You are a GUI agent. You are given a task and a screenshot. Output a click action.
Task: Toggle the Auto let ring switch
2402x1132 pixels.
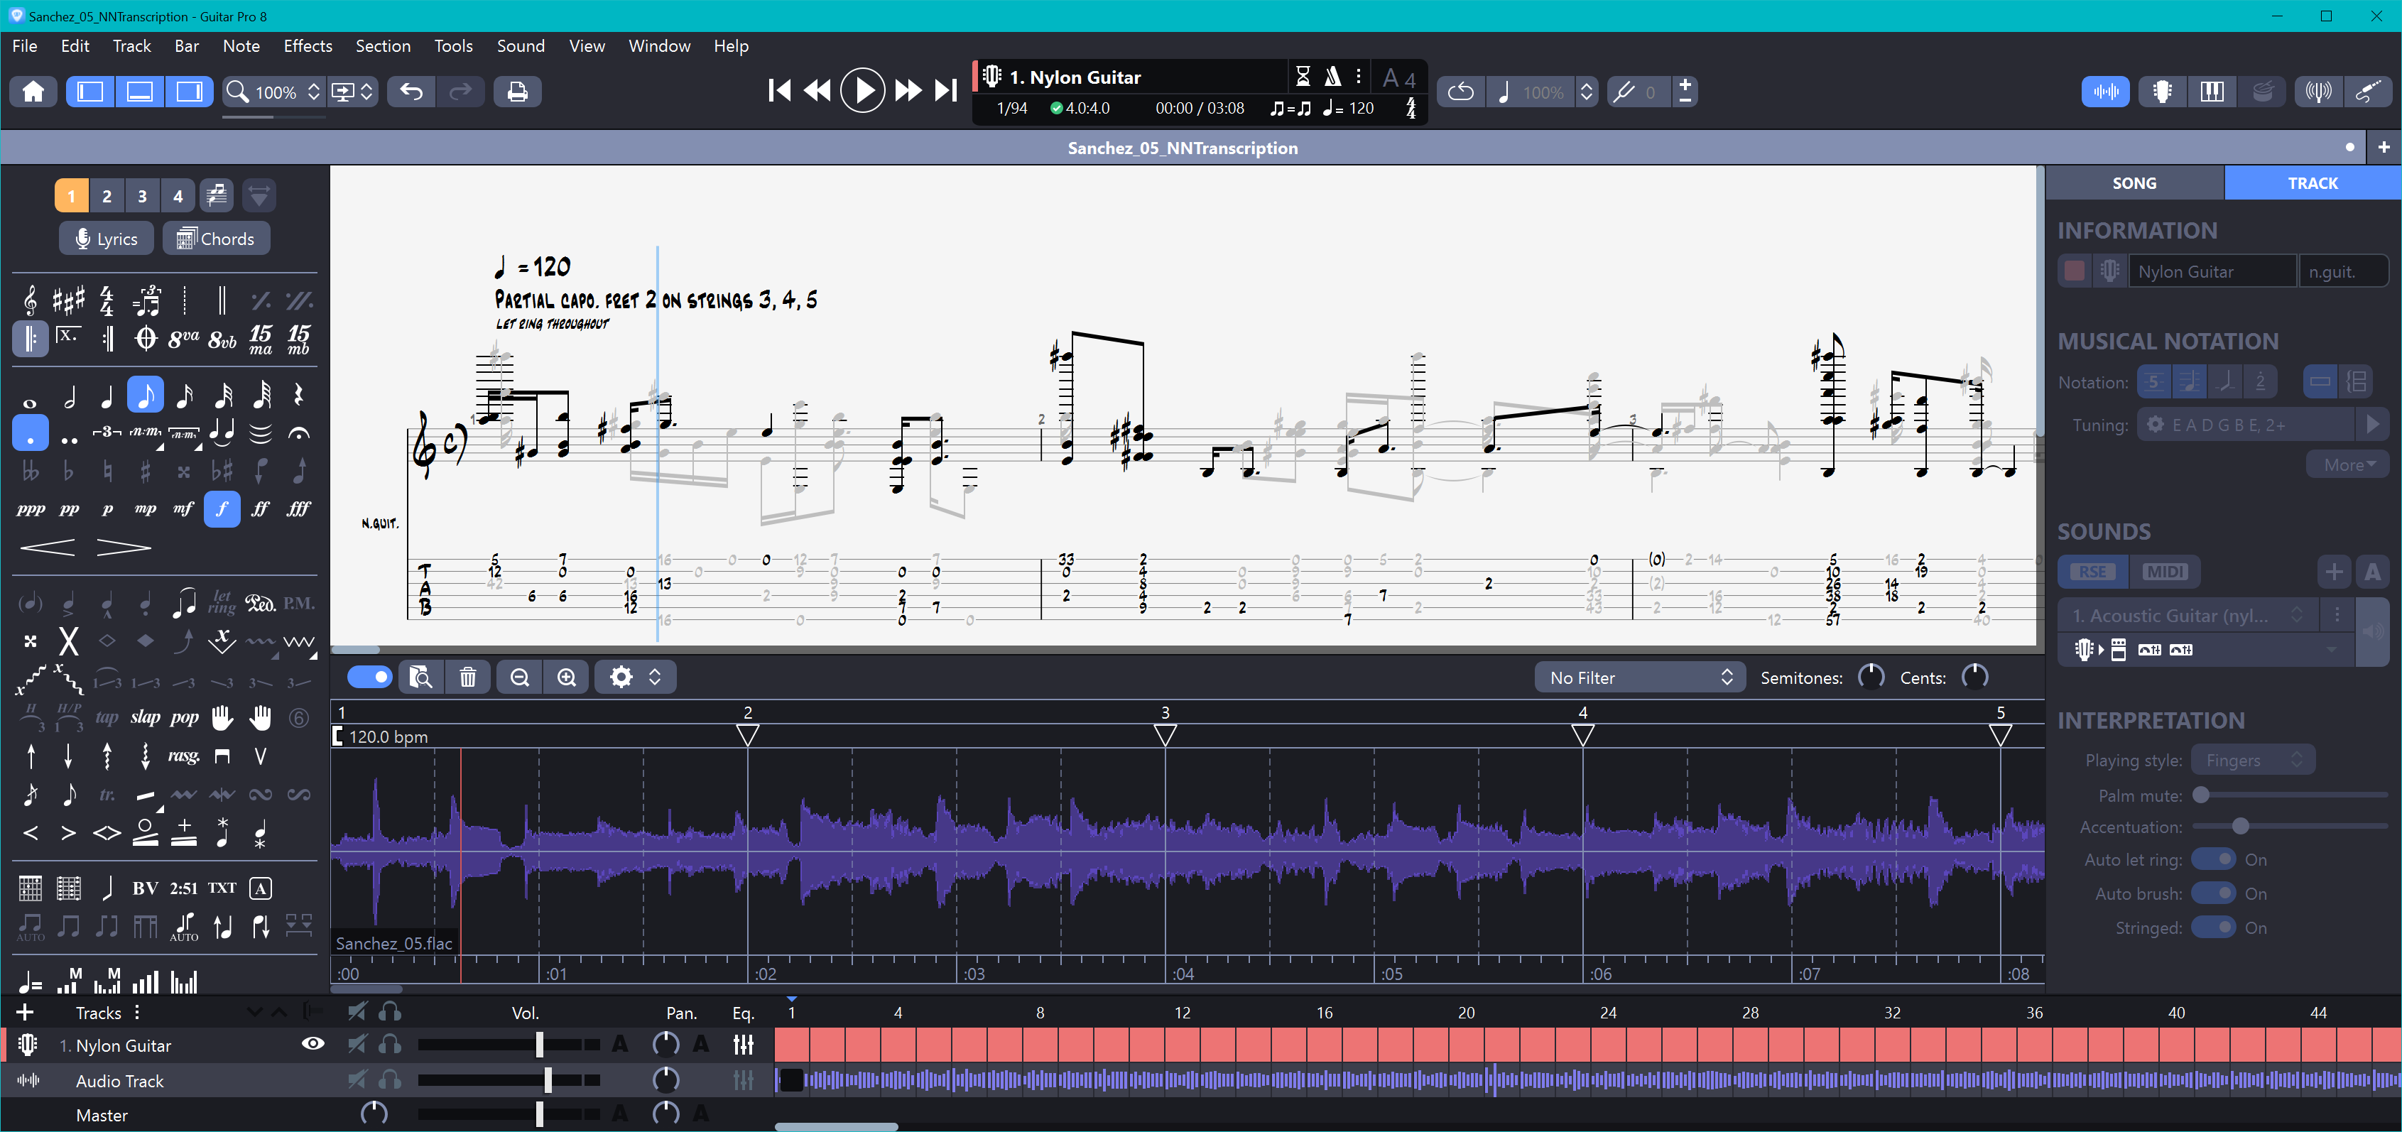pyautogui.click(x=2212, y=859)
